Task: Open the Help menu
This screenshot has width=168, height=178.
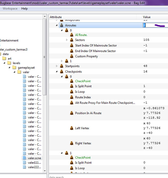Action: click(x=24, y=9)
